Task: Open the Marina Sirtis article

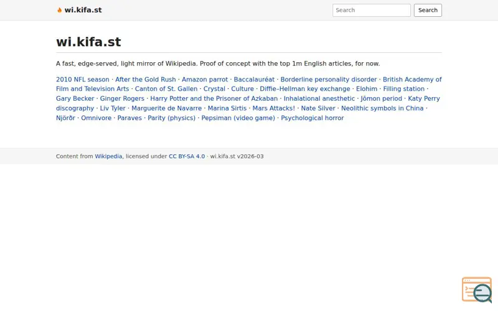Action: [227, 108]
